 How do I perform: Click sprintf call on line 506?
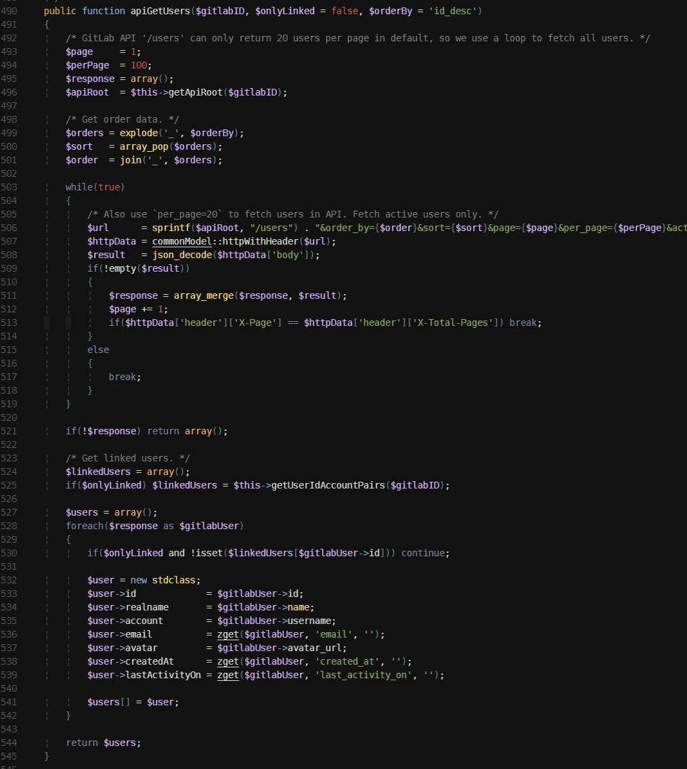tap(171, 228)
